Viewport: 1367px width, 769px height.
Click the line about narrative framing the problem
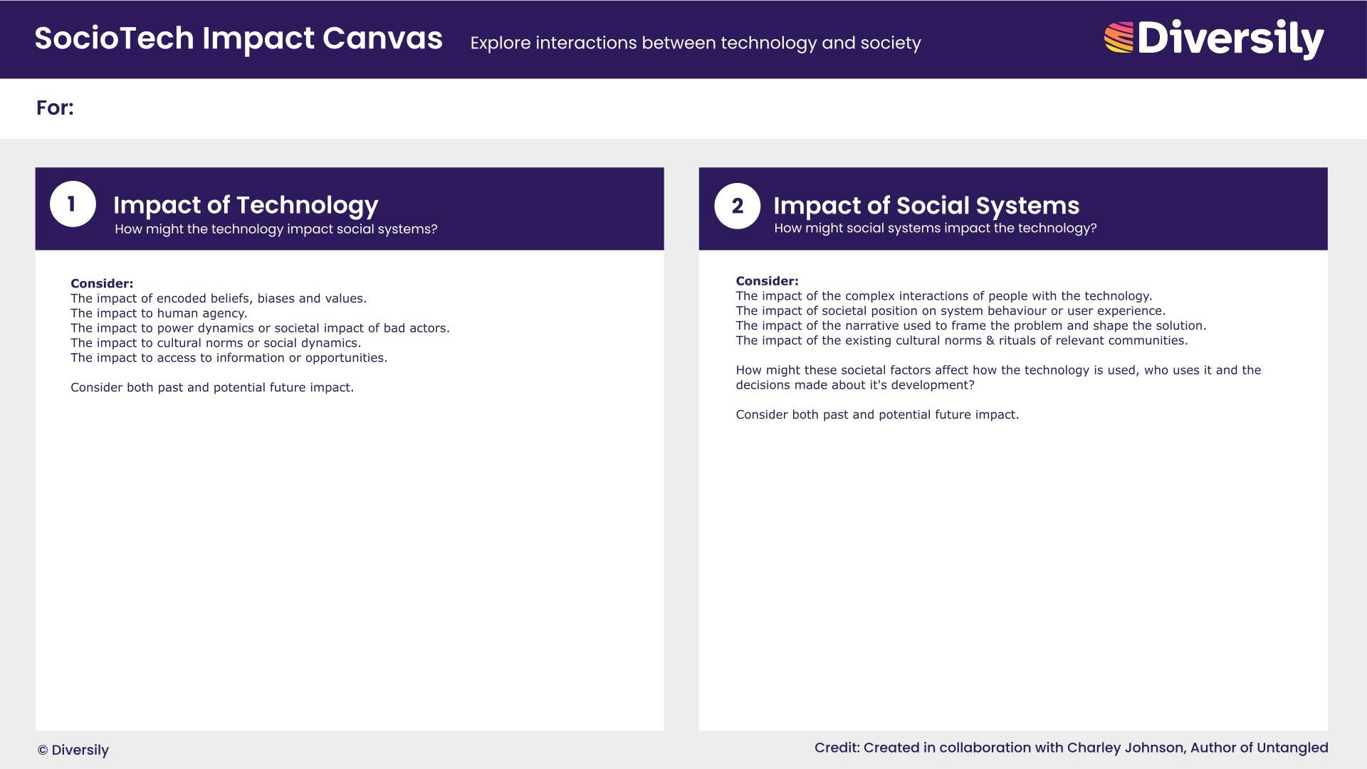coord(970,326)
